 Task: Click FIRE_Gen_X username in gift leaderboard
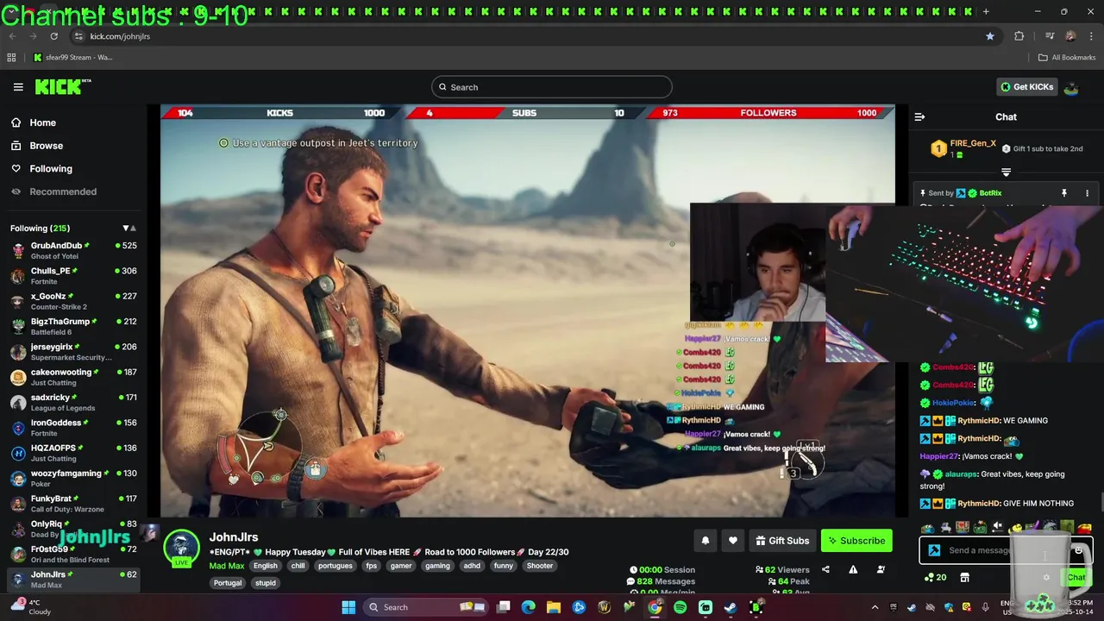pos(973,143)
